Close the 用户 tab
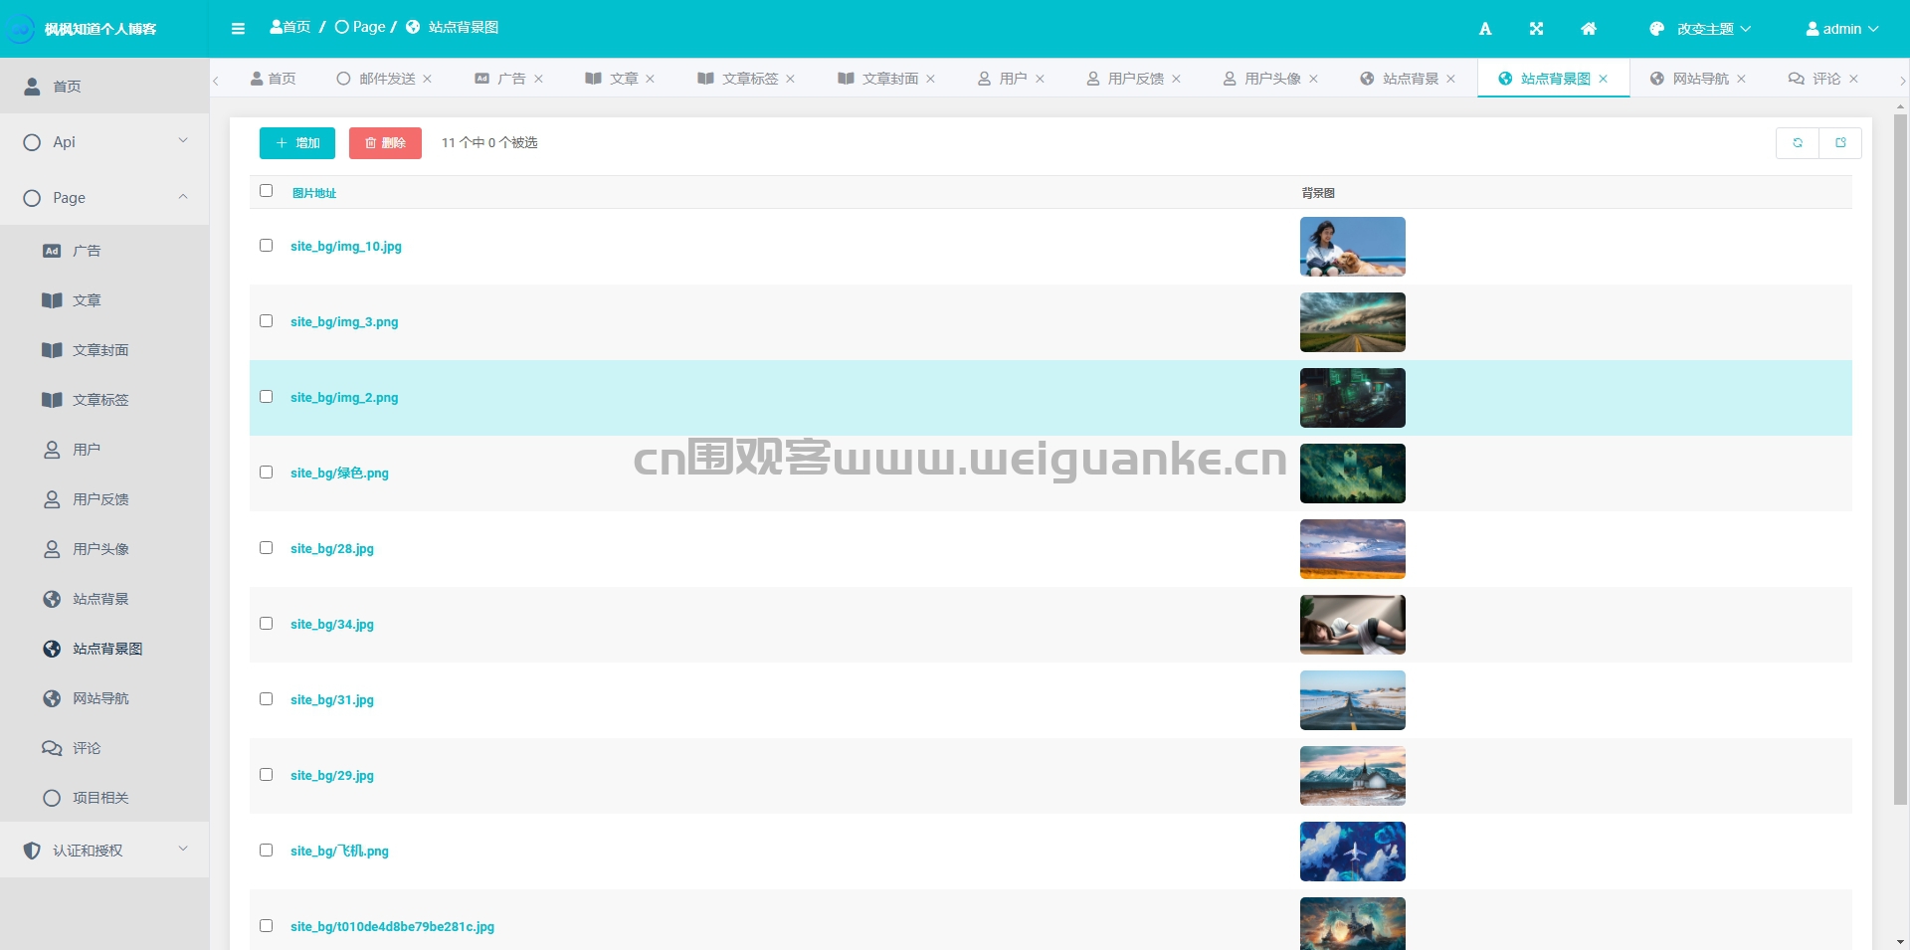 pos(1041,79)
